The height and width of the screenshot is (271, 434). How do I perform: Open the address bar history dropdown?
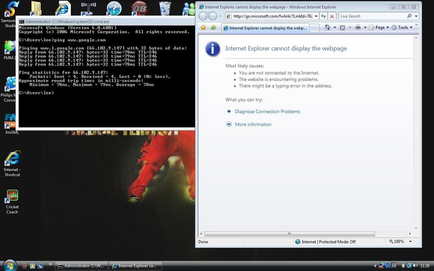(316, 17)
